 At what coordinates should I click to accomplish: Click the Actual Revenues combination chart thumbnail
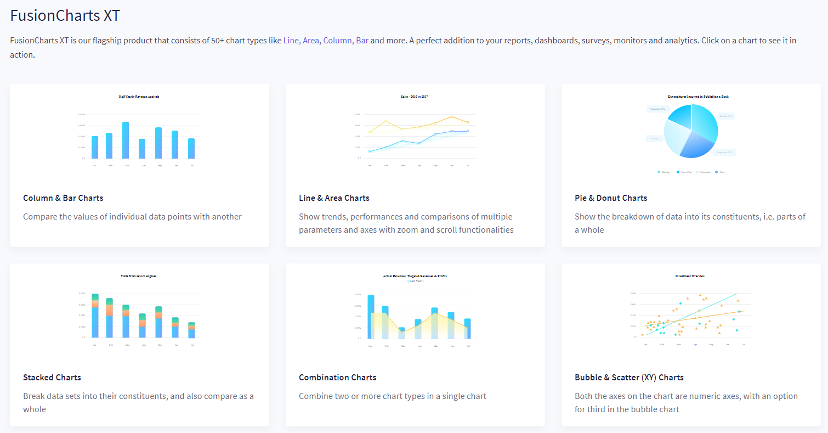coord(415,312)
